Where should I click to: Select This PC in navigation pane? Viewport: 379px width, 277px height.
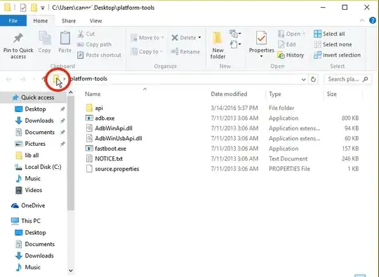(x=30, y=221)
